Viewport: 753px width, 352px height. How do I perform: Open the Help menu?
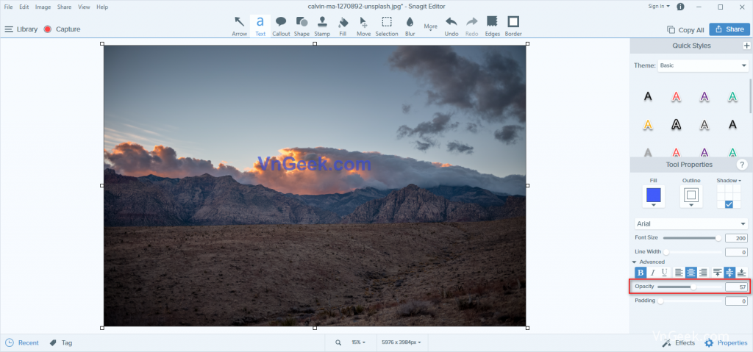101,7
